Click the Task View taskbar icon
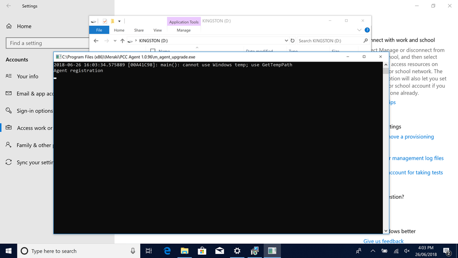Screen dimensions: 458x258 coord(149,251)
